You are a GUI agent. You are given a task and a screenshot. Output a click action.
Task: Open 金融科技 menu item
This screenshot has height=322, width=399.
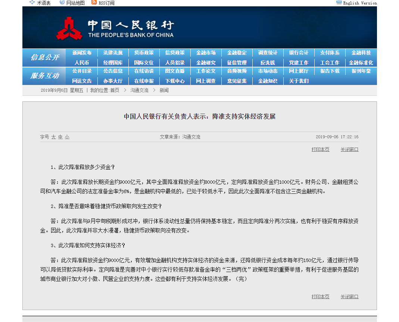click(361, 53)
